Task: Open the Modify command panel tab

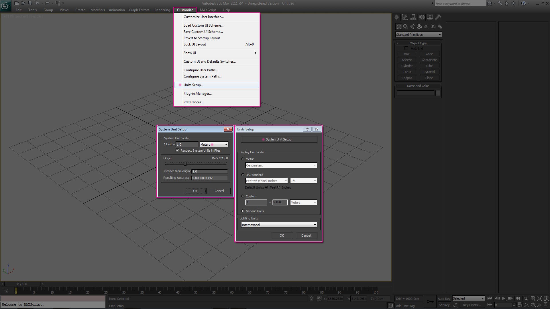Action: pos(405,17)
